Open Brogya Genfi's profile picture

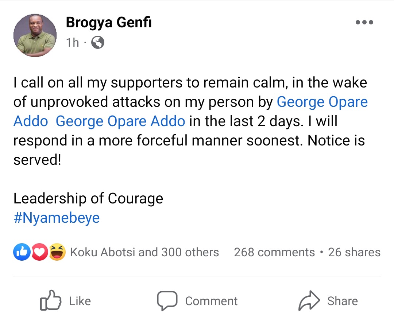pyautogui.click(x=35, y=35)
